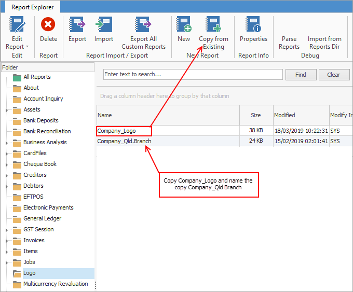
Task: Click the New report icon
Action: click(x=184, y=25)
